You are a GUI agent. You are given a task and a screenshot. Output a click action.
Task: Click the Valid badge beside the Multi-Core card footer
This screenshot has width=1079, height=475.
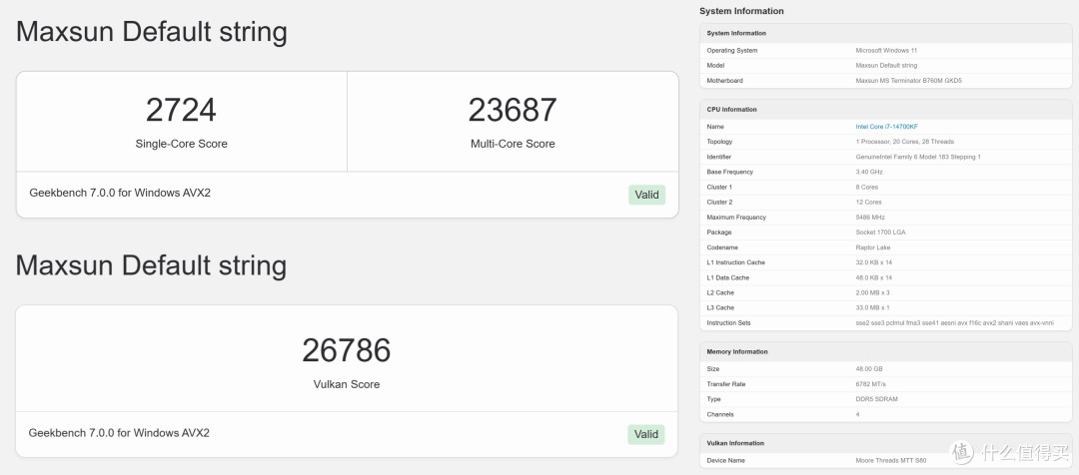point(646,195)
